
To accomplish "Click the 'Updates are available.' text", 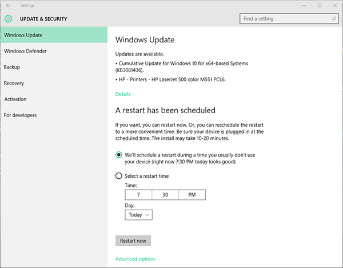I will [x=139, y=54].
